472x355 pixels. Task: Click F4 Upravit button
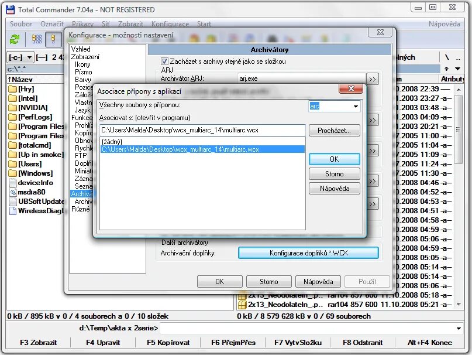click(x=103, y=343)
